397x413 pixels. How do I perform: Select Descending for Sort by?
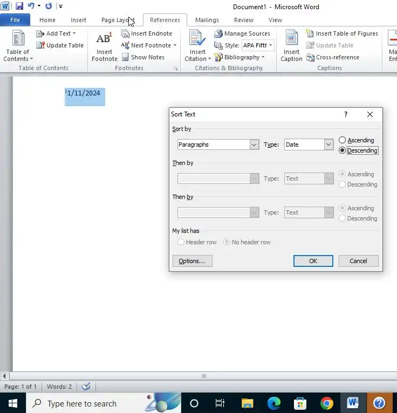coord(359,150)
